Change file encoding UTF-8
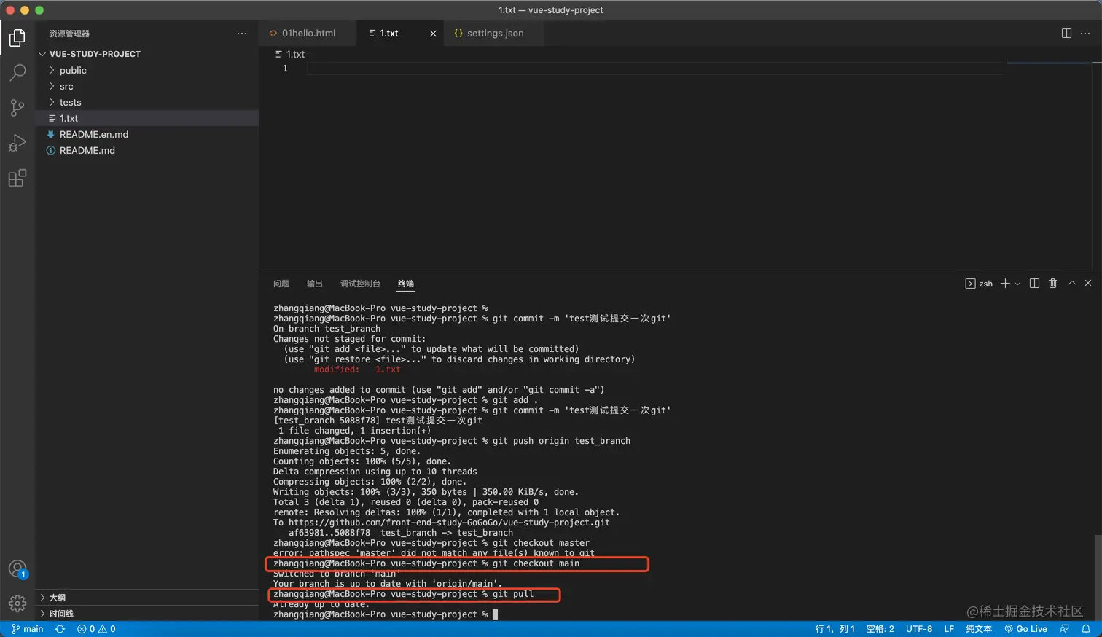The height and width of the screenshot is (637, 1102). coord(919,629)
